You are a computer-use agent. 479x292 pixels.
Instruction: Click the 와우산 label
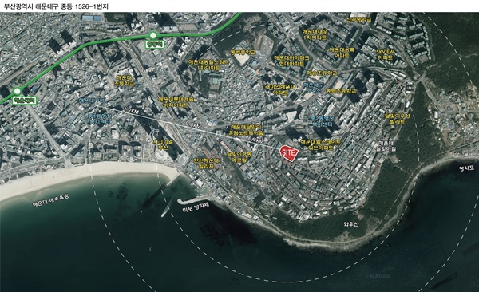tap(351, 224)
